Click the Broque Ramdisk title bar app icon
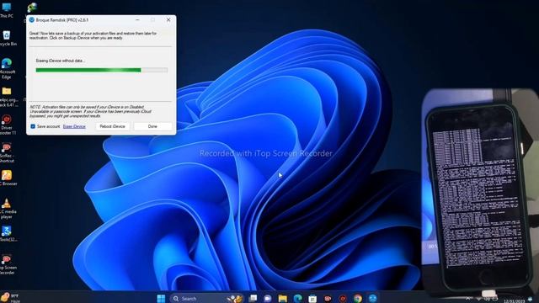Image resolution: width=539 pixels, height=303 pixels. pos(32,20)
